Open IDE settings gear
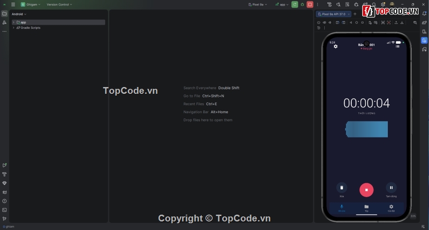Viewport: 429px width, 230px height. click(383, 5)
